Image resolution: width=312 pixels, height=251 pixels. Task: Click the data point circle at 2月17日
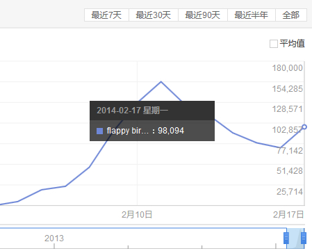coord(304,127)
